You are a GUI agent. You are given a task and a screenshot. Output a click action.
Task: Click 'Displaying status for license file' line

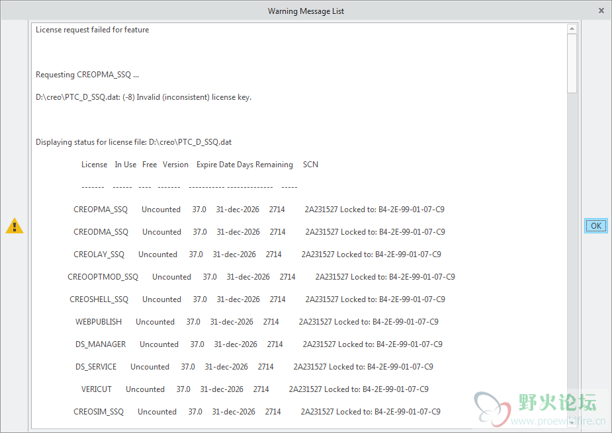[x=134, y=142]
